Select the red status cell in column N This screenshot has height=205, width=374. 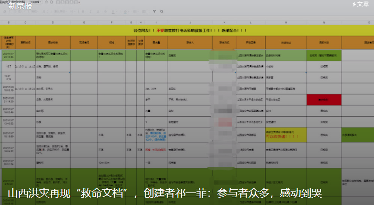point(324,100)
